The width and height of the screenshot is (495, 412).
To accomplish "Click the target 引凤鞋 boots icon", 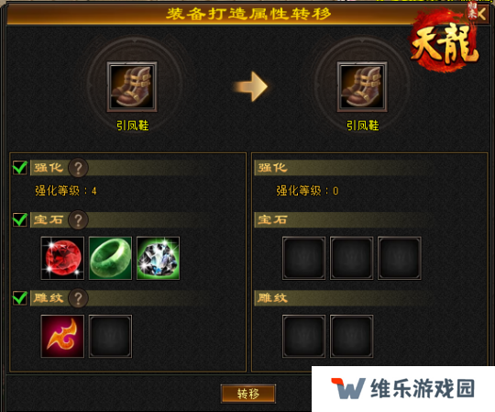I will coord(362,86).
